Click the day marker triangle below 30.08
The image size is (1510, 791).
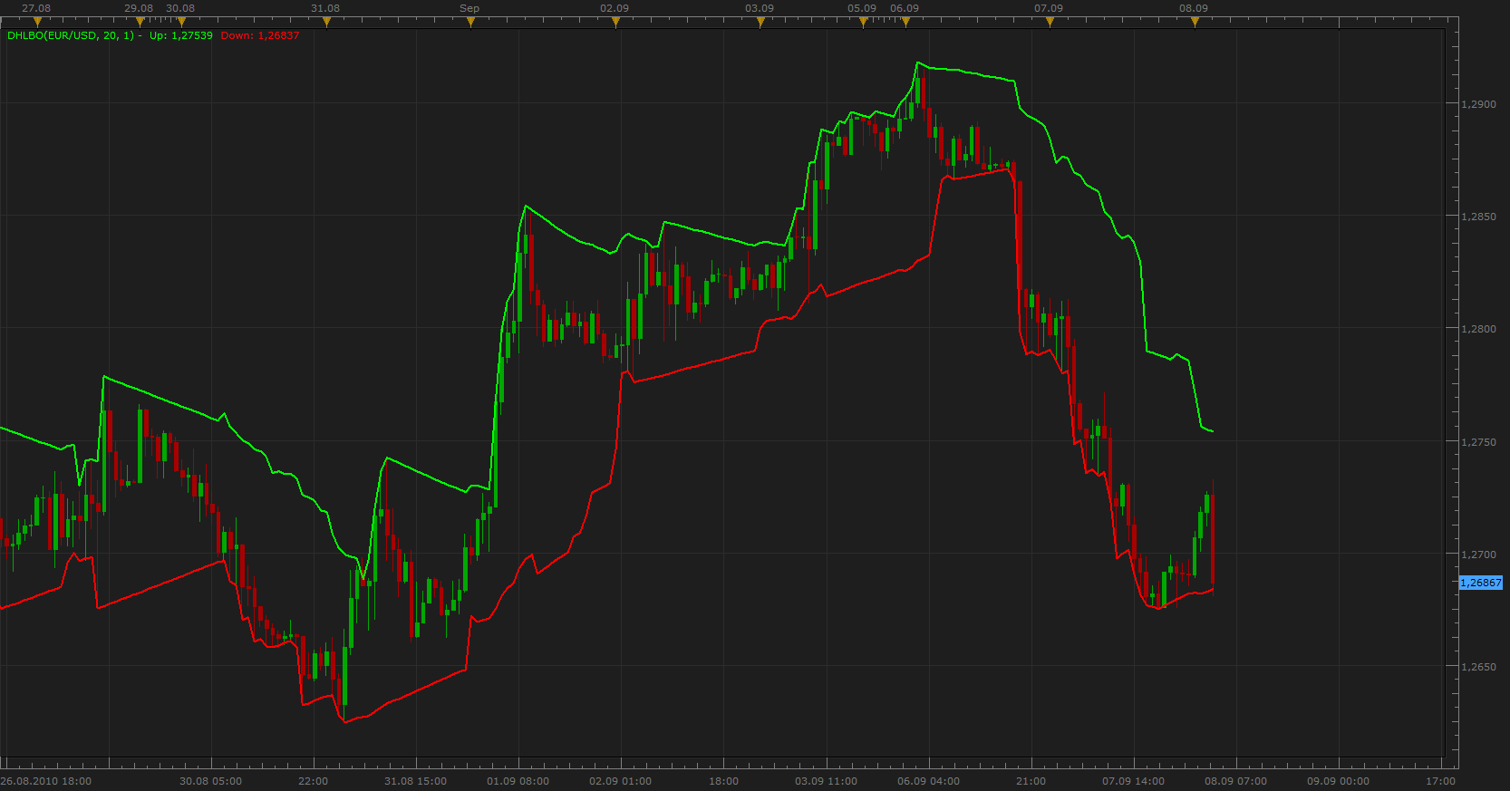tap(181, 22)
